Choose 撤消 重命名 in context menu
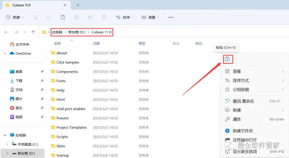This screenshot has height=158, width=289. coord(255,101)
